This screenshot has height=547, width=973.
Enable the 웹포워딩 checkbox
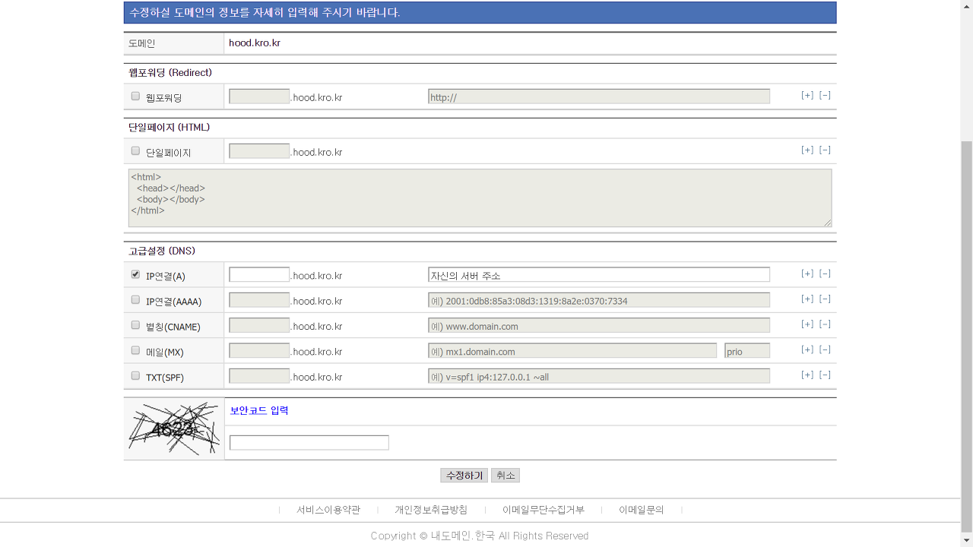135,96
